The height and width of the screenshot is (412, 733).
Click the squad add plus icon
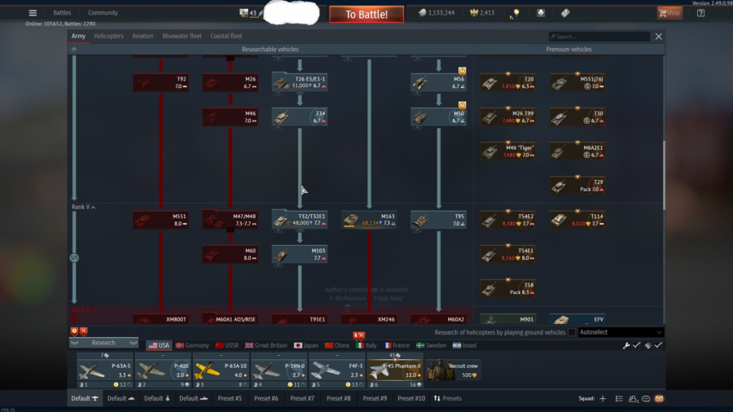[603, 398]
